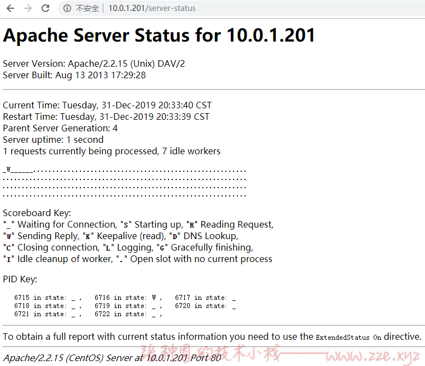Click the W character in the scoreboard
The height and width of the screenshot is (366, 425).
coord(8,170)
